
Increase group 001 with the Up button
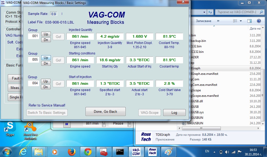click(46, 34)
